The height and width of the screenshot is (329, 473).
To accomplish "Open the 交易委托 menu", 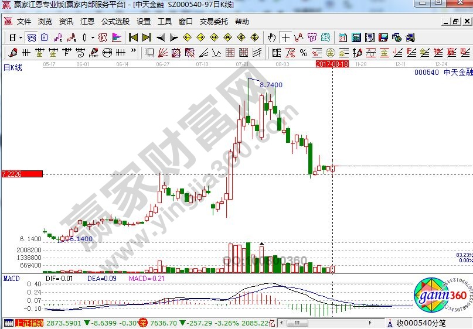I will click(x=213, y=22).
